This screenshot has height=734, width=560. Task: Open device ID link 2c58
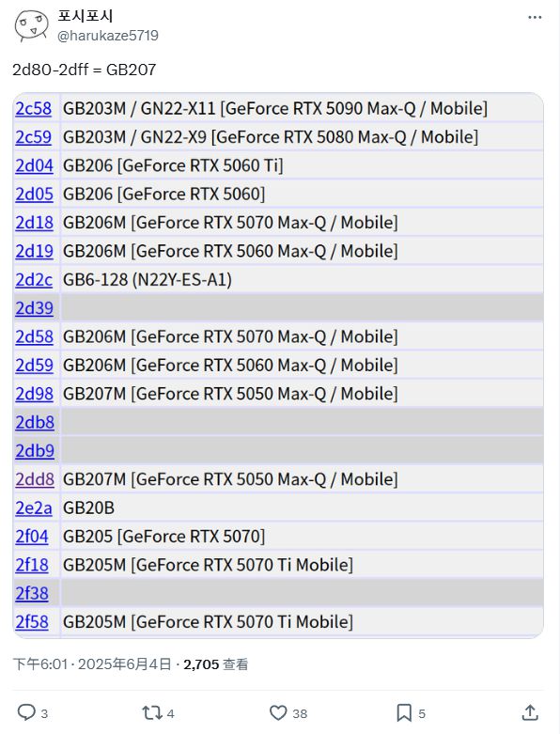33,109
